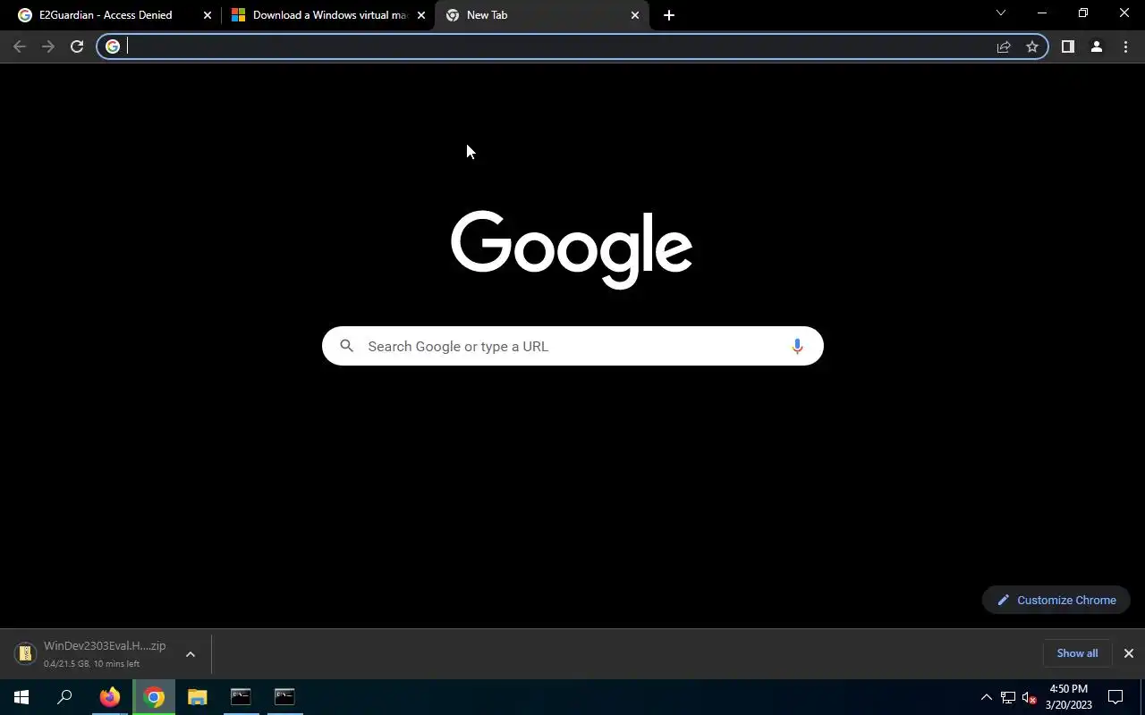Open the first command prompt taskbar window

pos(241,697)
